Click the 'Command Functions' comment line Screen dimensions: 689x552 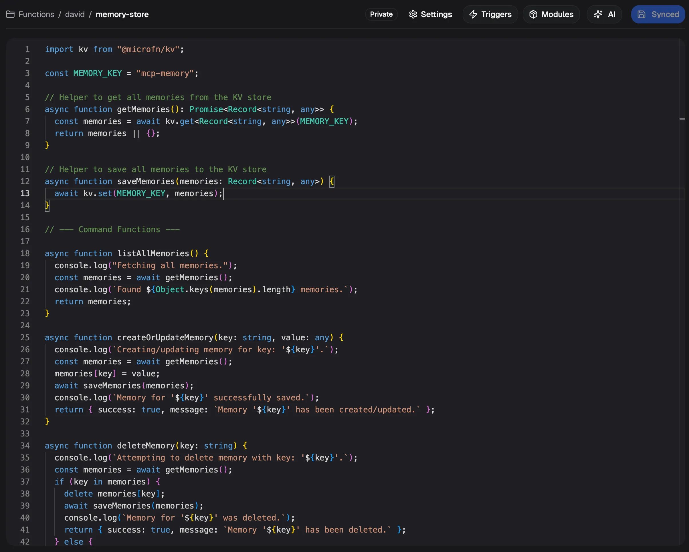[112, 229]
